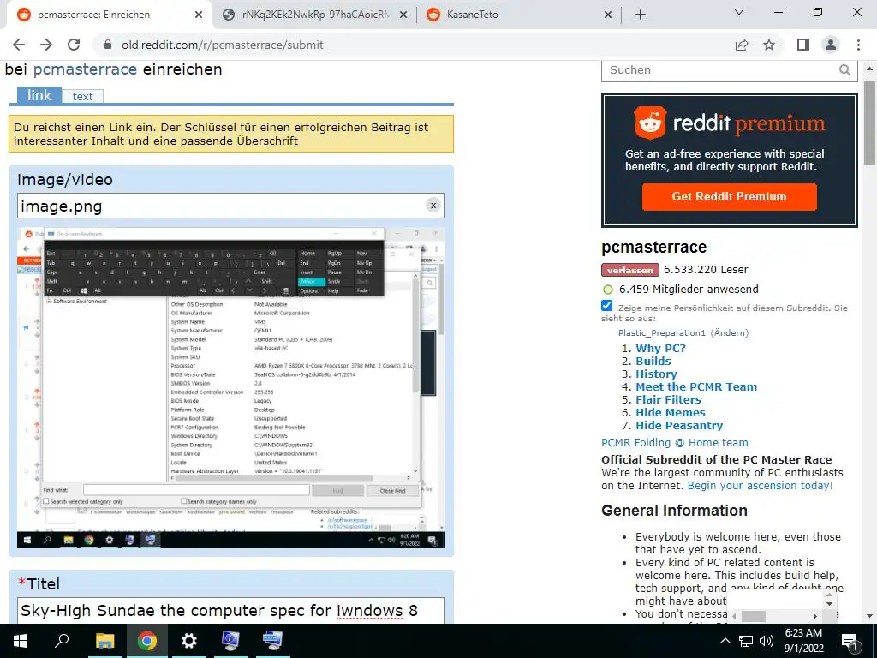Open the Hide Peasantry link
Image resolution: width=877 pixels, height=658 pixels.
coord(679,425)
